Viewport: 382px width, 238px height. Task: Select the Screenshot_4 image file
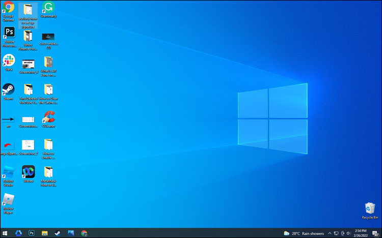pos(29,67)
